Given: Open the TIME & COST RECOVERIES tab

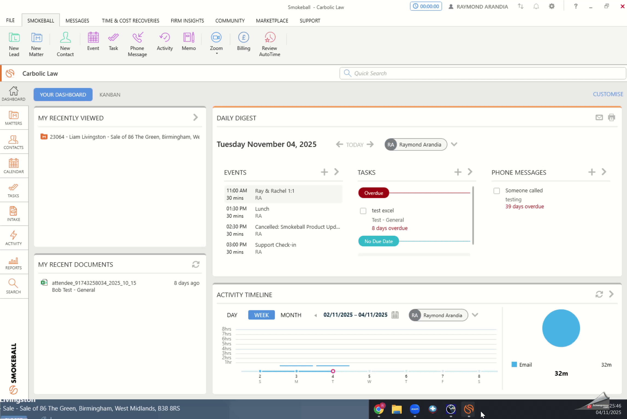Looking at the screenshot, I should (x=130, y=21).
